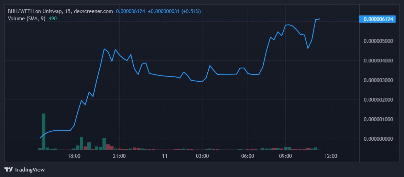Screen dimensions: 404x177
Task: Click the price change +0.000000031 (+0.51%)
Action: point(174,11)
